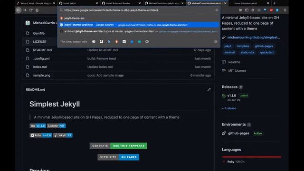
Task: Search this time in history
Action: (147, 41)
